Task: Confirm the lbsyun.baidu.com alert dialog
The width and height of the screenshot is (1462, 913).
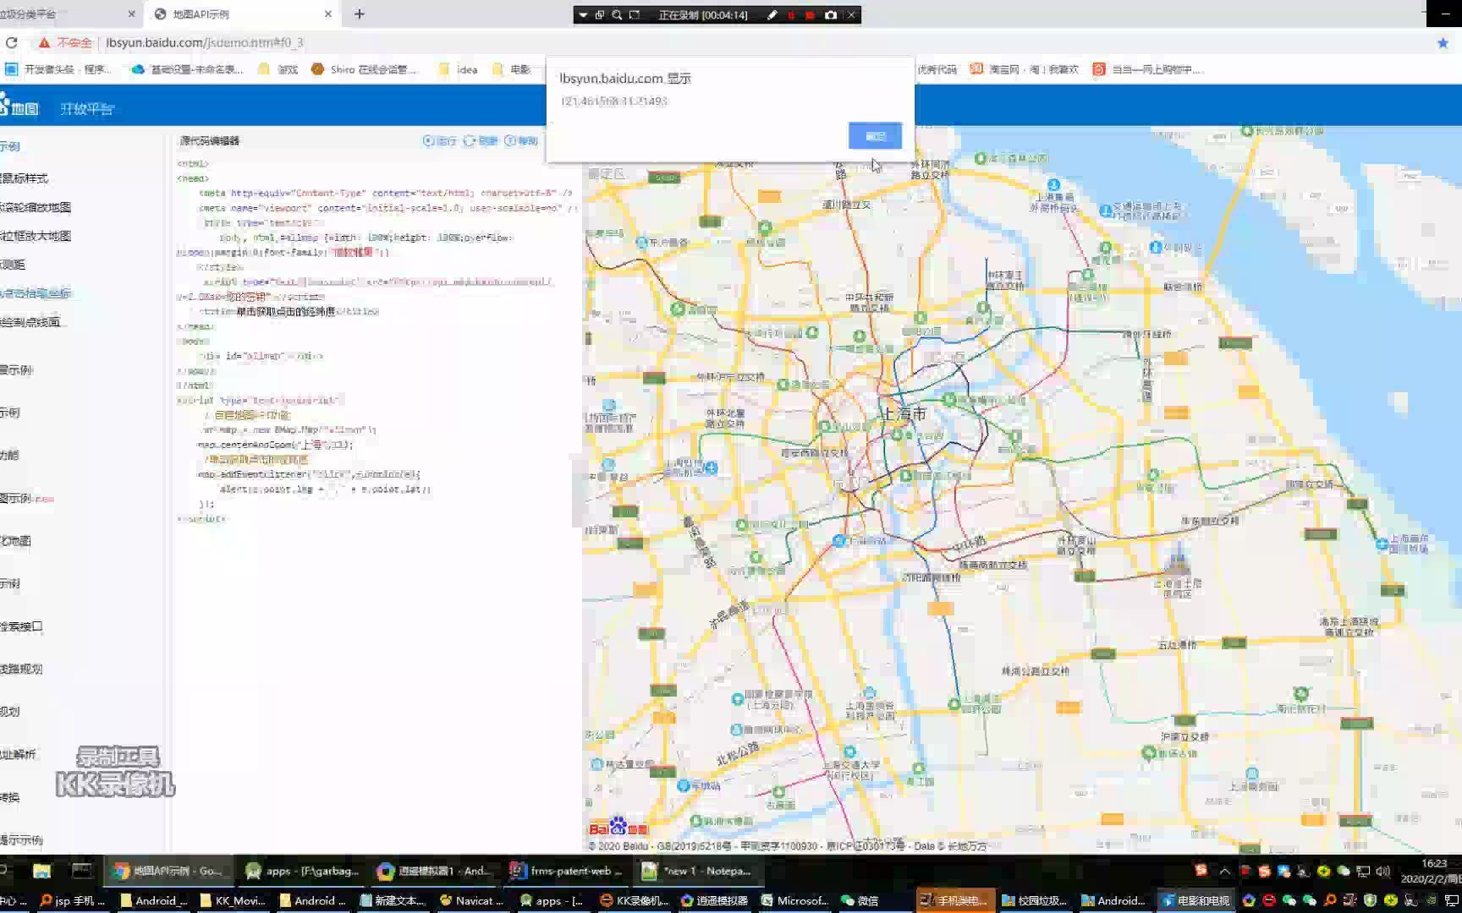Action: [x=875, y=136]
